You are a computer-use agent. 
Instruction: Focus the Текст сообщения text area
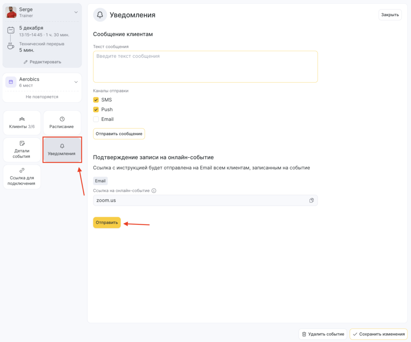[205, 67]
